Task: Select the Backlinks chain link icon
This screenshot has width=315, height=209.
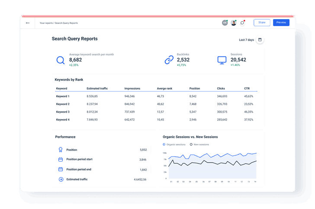Action: click(169, 60)
